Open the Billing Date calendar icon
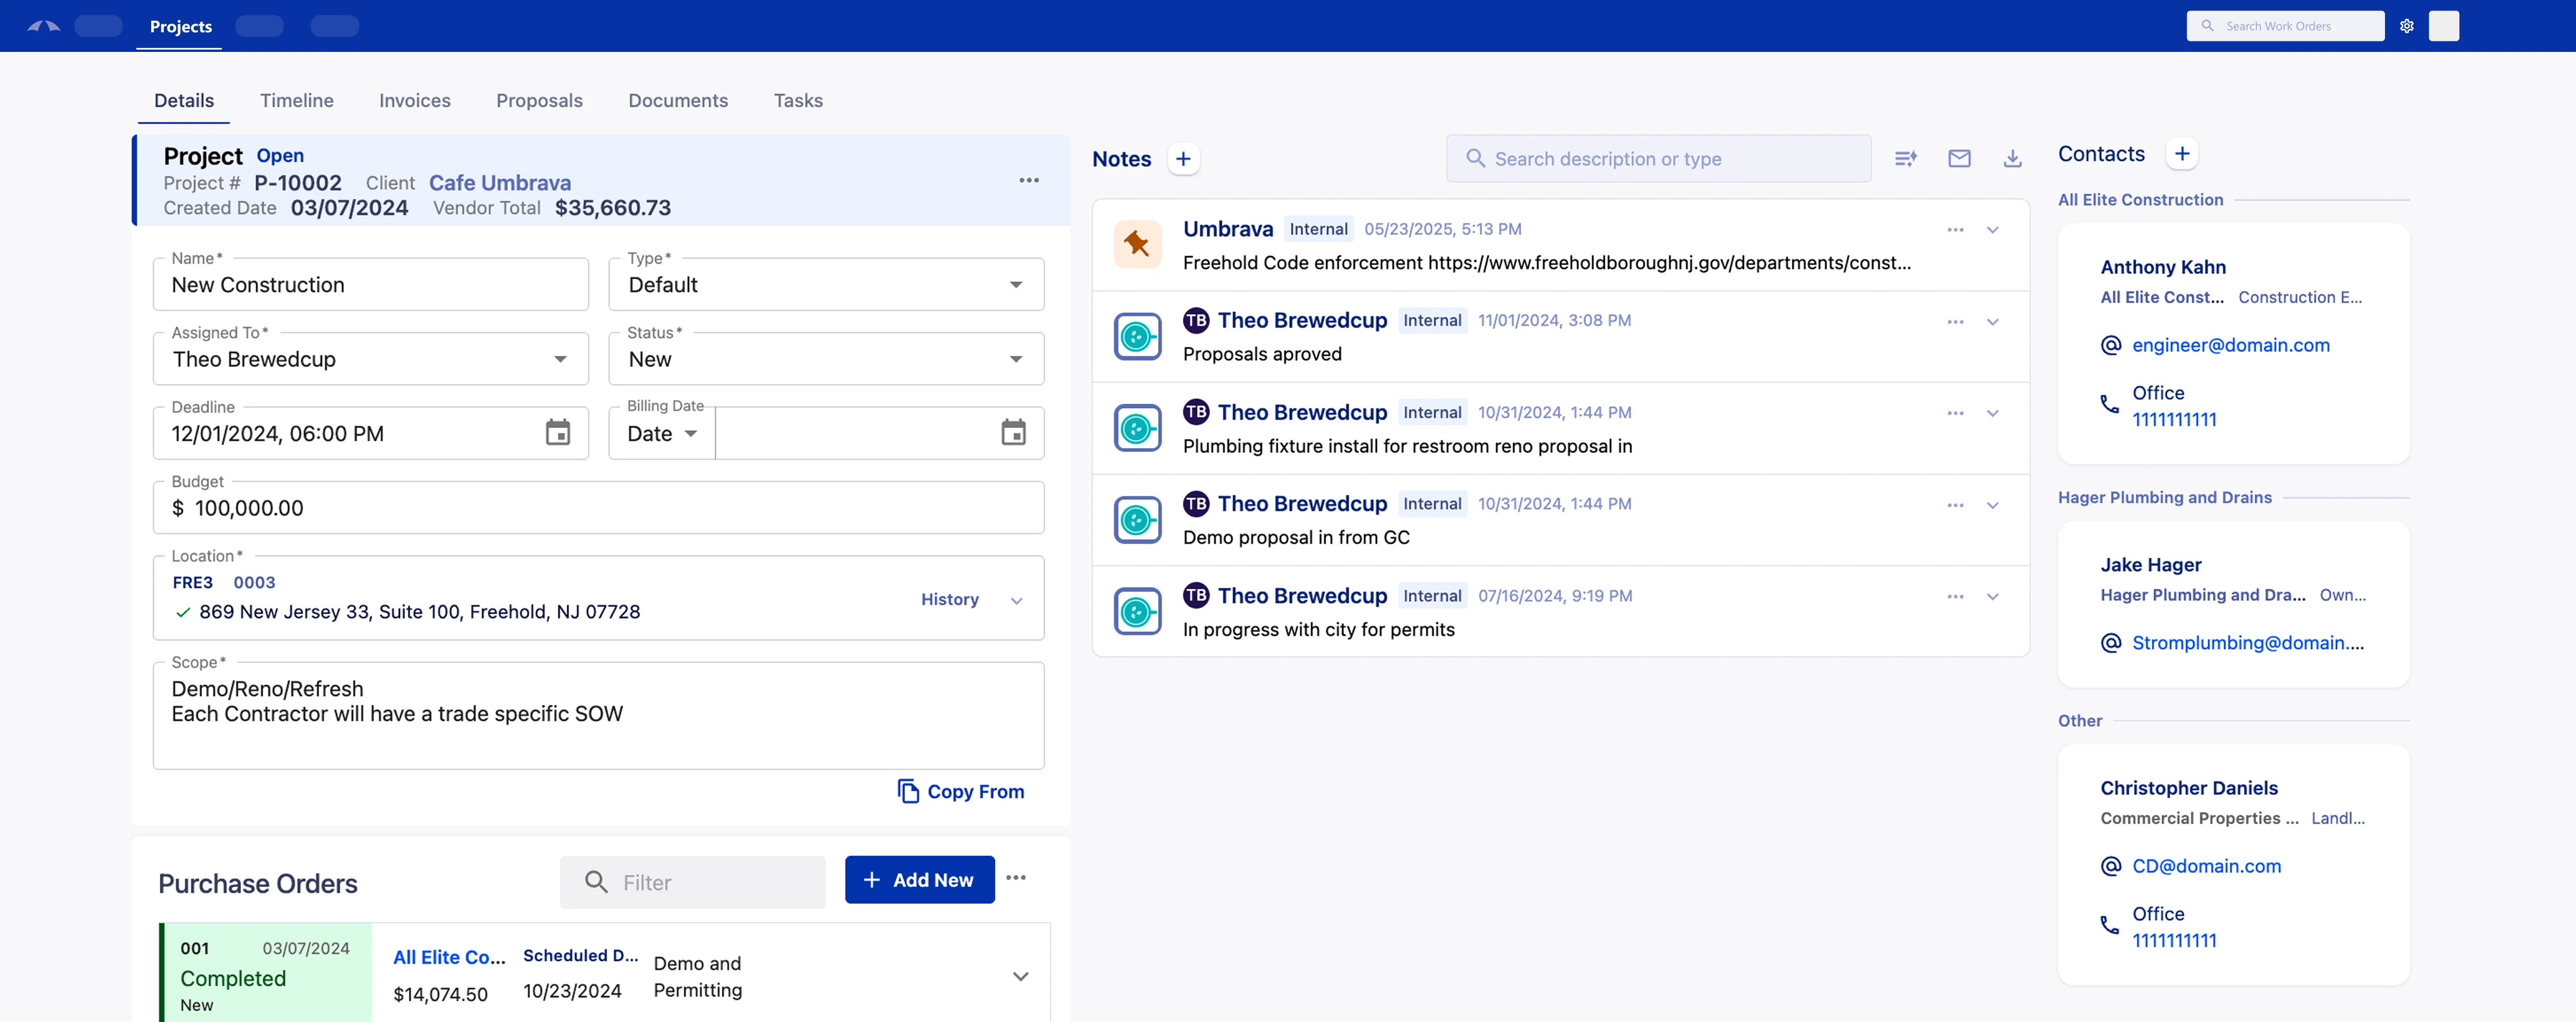Image resolution: width=2576 pixels, height=1022 pixels. pos(1013,433)
